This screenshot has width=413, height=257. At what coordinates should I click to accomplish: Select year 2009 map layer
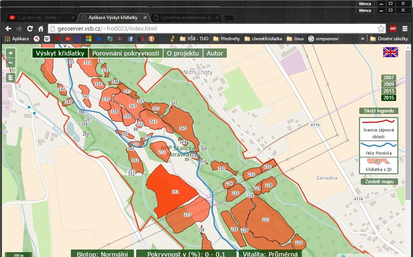[388, 84]
